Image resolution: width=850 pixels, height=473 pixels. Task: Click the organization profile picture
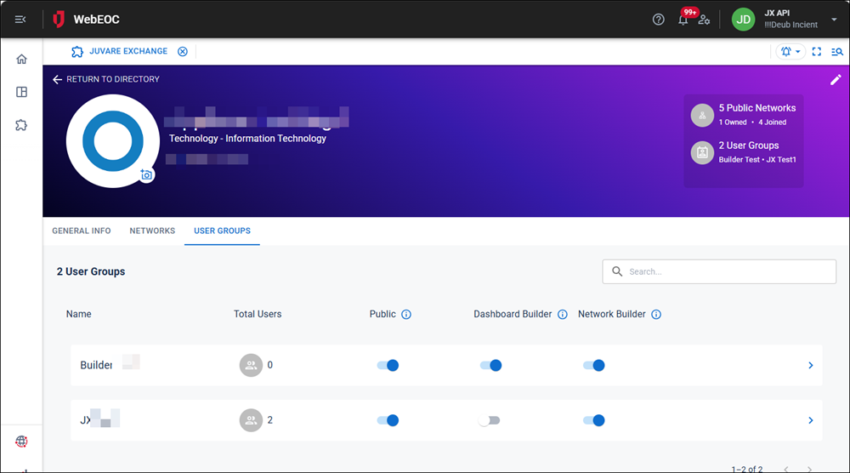click(x=113, y=141)
